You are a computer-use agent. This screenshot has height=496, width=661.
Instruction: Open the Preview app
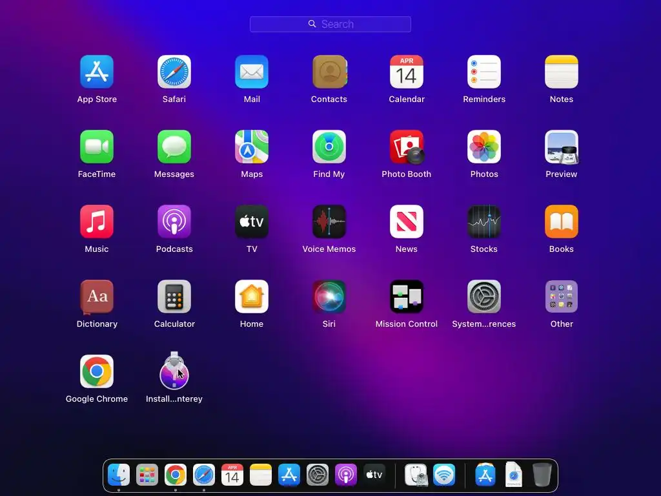562,147
